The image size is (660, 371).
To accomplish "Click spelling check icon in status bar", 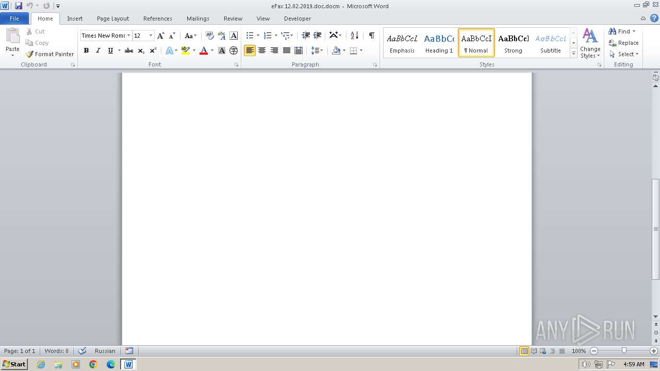I will [82, 351].
